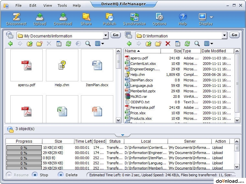Create new folder in remote pane
Screen dimensions: 246x184
click(39, 44)
